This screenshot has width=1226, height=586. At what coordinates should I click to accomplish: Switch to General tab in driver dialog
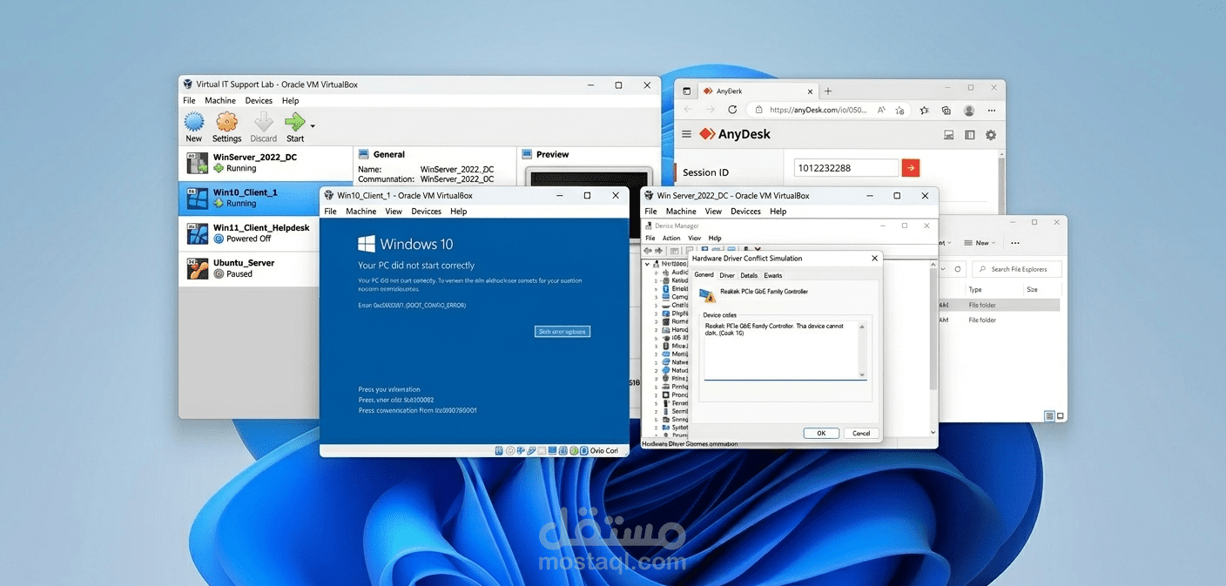[x=704, y=275]
